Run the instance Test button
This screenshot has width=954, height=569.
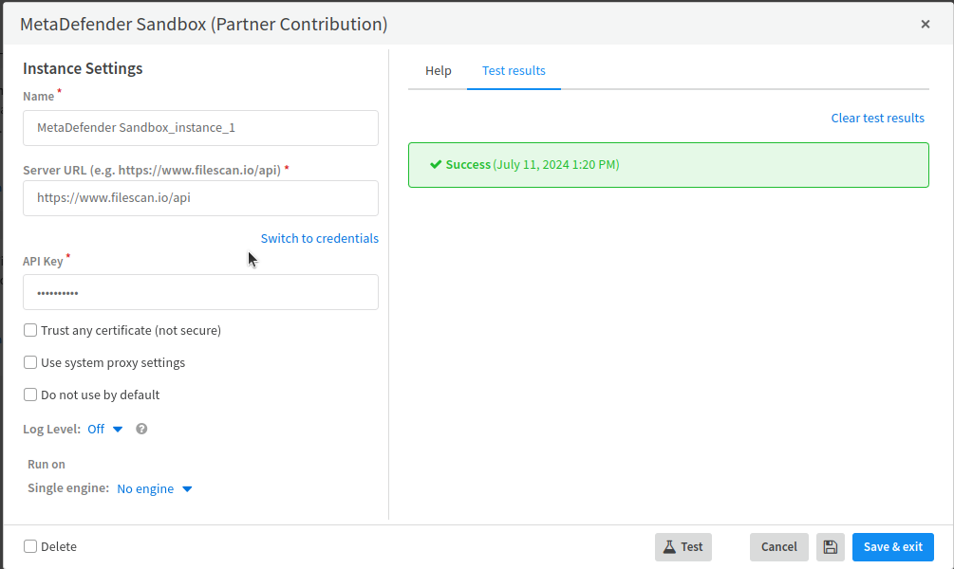[x=683, y=546]
